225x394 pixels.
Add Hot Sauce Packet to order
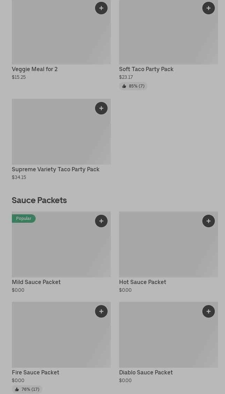[x=209, y=221]
